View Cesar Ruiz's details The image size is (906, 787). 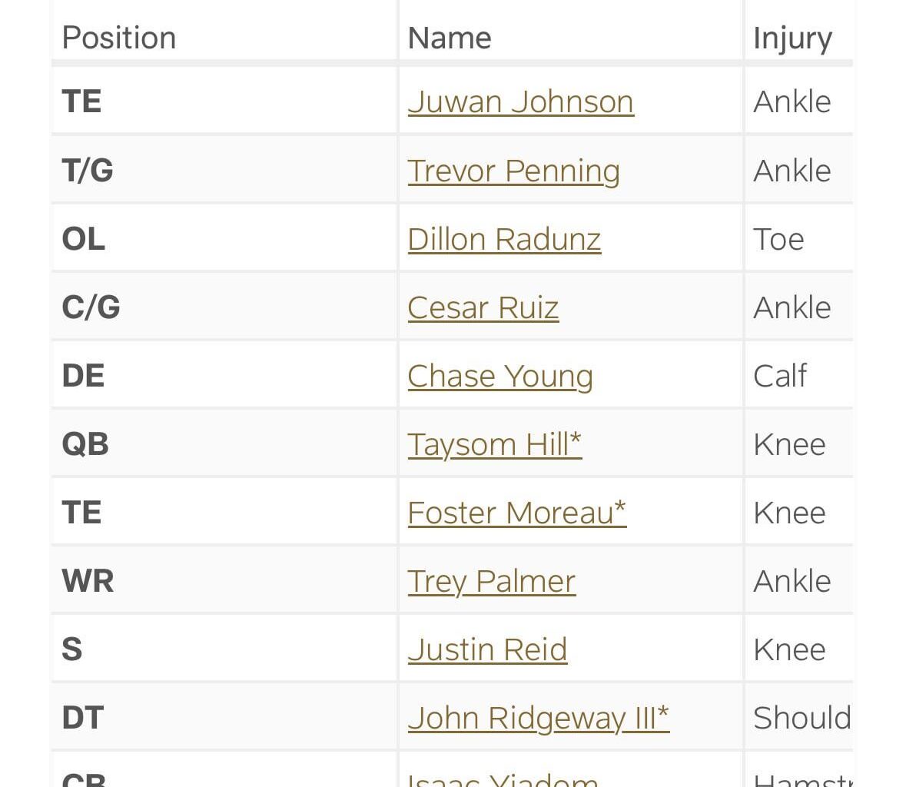(x=483, y=307)
